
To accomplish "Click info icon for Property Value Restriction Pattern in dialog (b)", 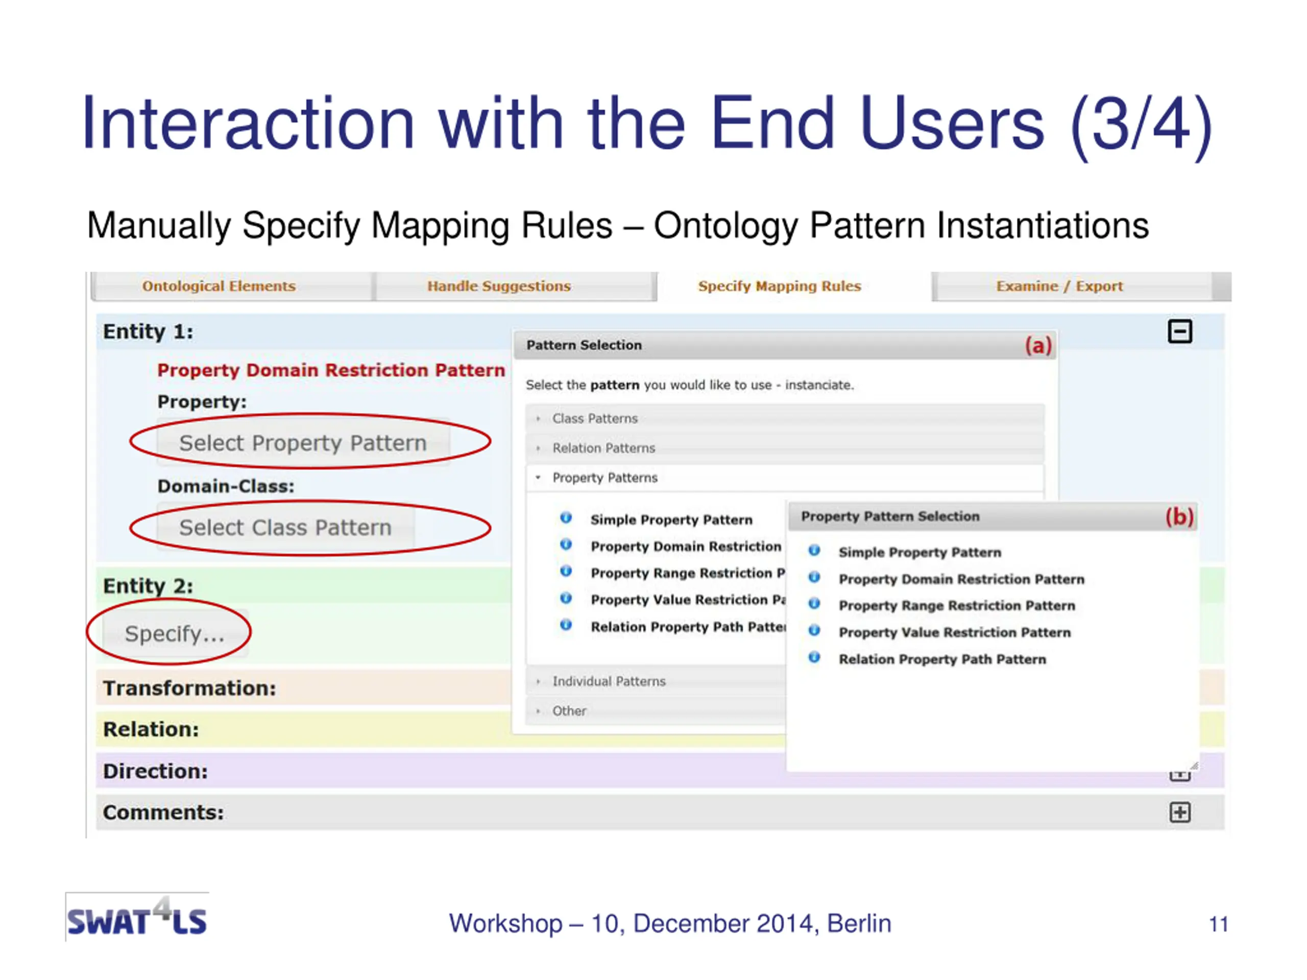I will (814, 631).
